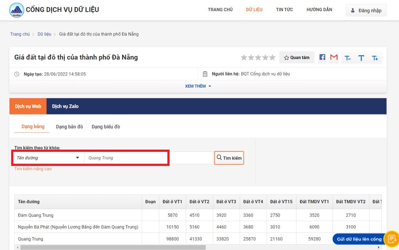Click the table's horizontal scrollbar
The width and height of the screenshot is (399, 250).
point(113,247)
